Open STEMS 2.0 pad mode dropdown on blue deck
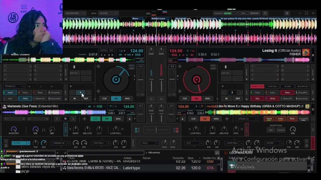 14,86
